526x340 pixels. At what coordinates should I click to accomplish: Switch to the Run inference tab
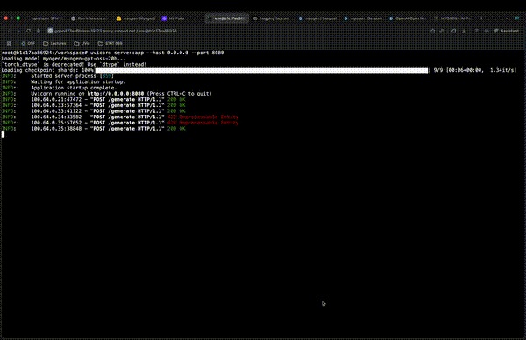(x=89, y=18)
